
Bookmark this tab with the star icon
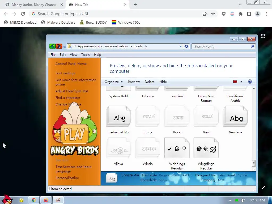click(x=213, y=14)
